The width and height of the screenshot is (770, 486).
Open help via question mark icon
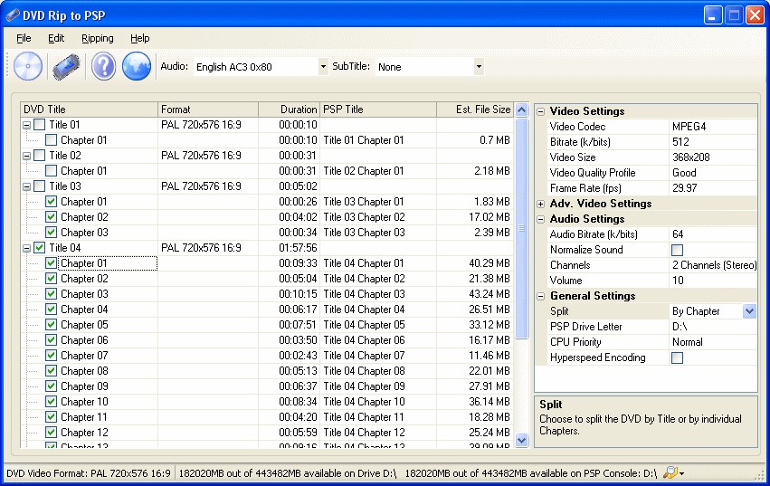pos(103,66)
